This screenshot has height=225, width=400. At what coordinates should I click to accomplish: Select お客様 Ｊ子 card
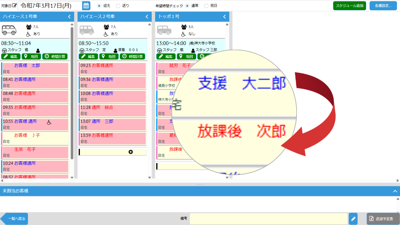[35, 138]
